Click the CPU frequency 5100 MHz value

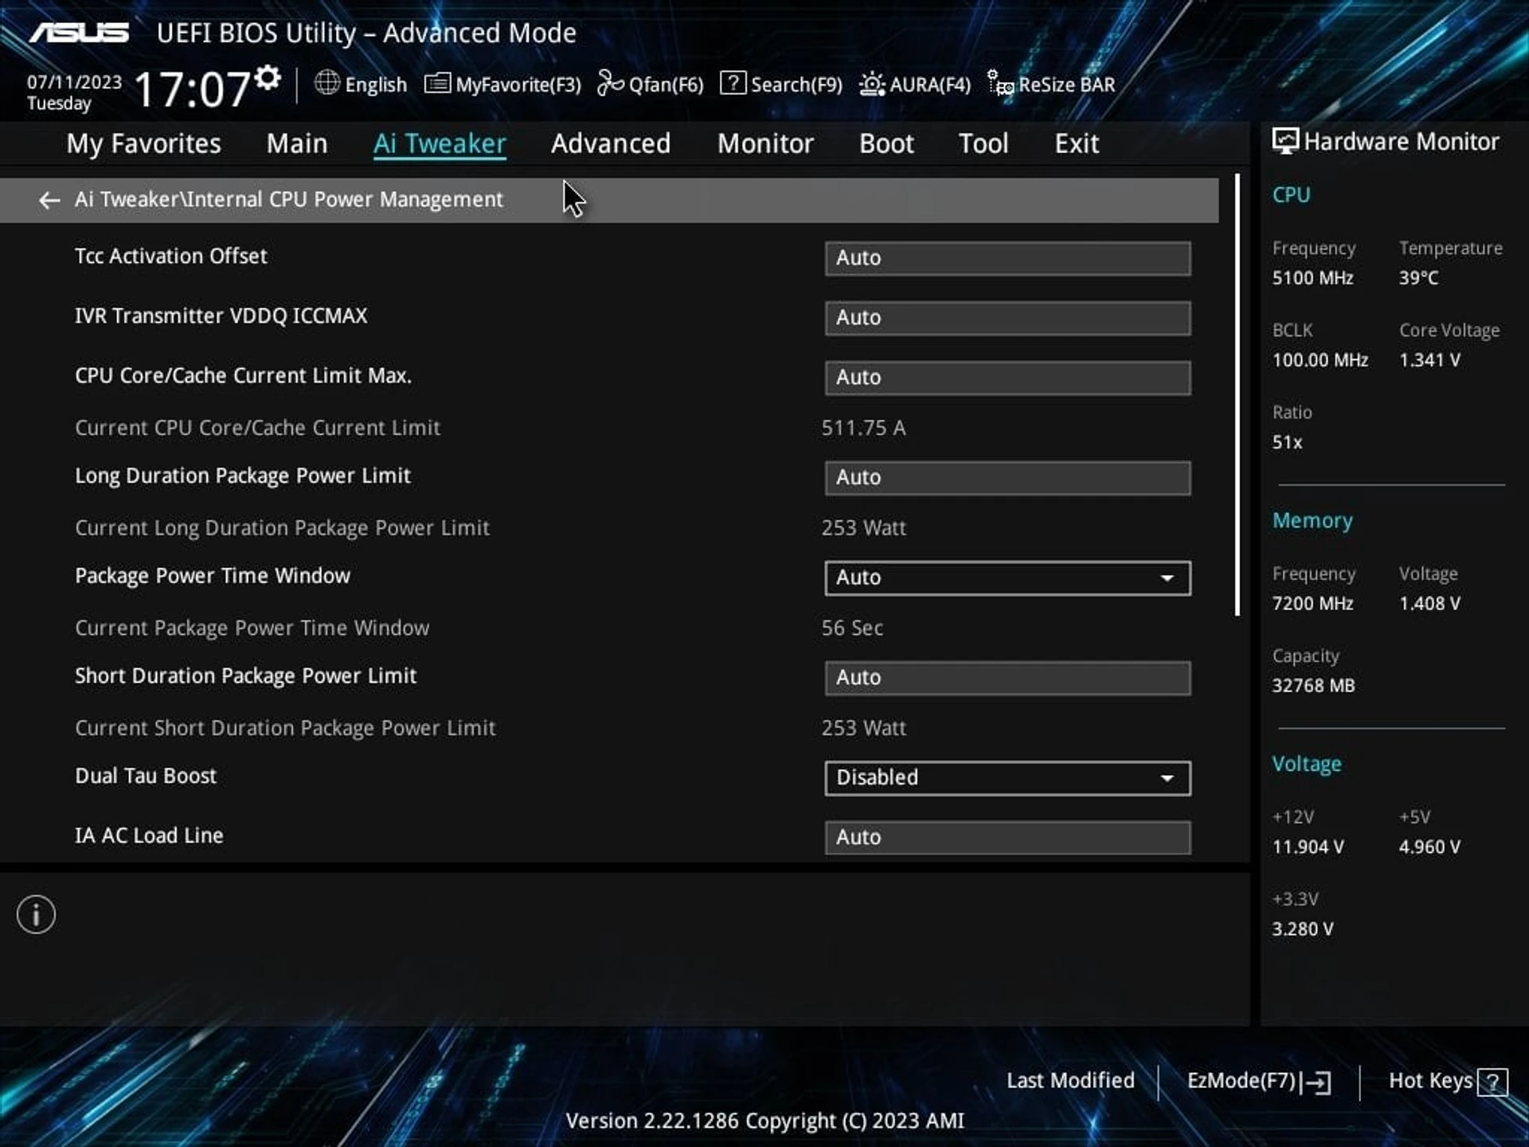pyautogui.click(x=1312, y=278)
